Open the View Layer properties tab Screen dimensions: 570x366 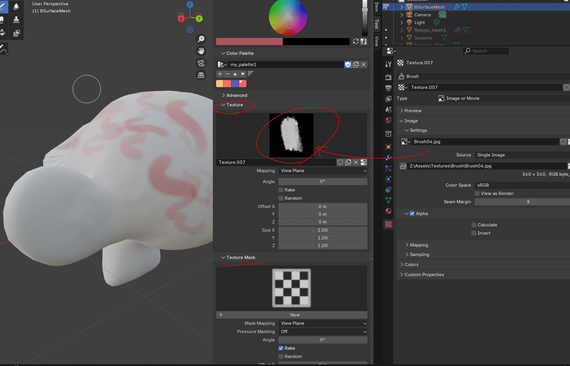[x=389, y=99]
